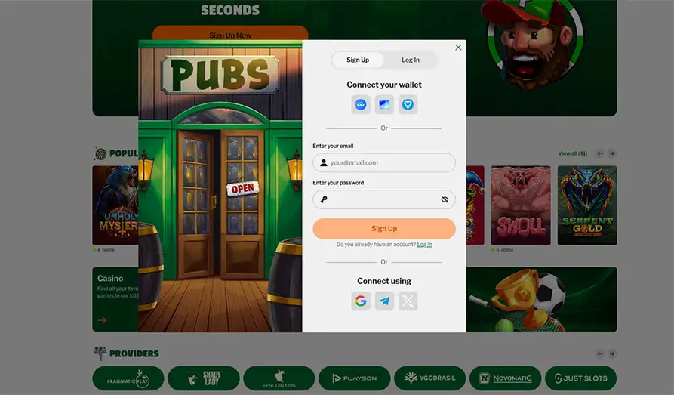Open View all (41) popular games

[x=573, y=153]
